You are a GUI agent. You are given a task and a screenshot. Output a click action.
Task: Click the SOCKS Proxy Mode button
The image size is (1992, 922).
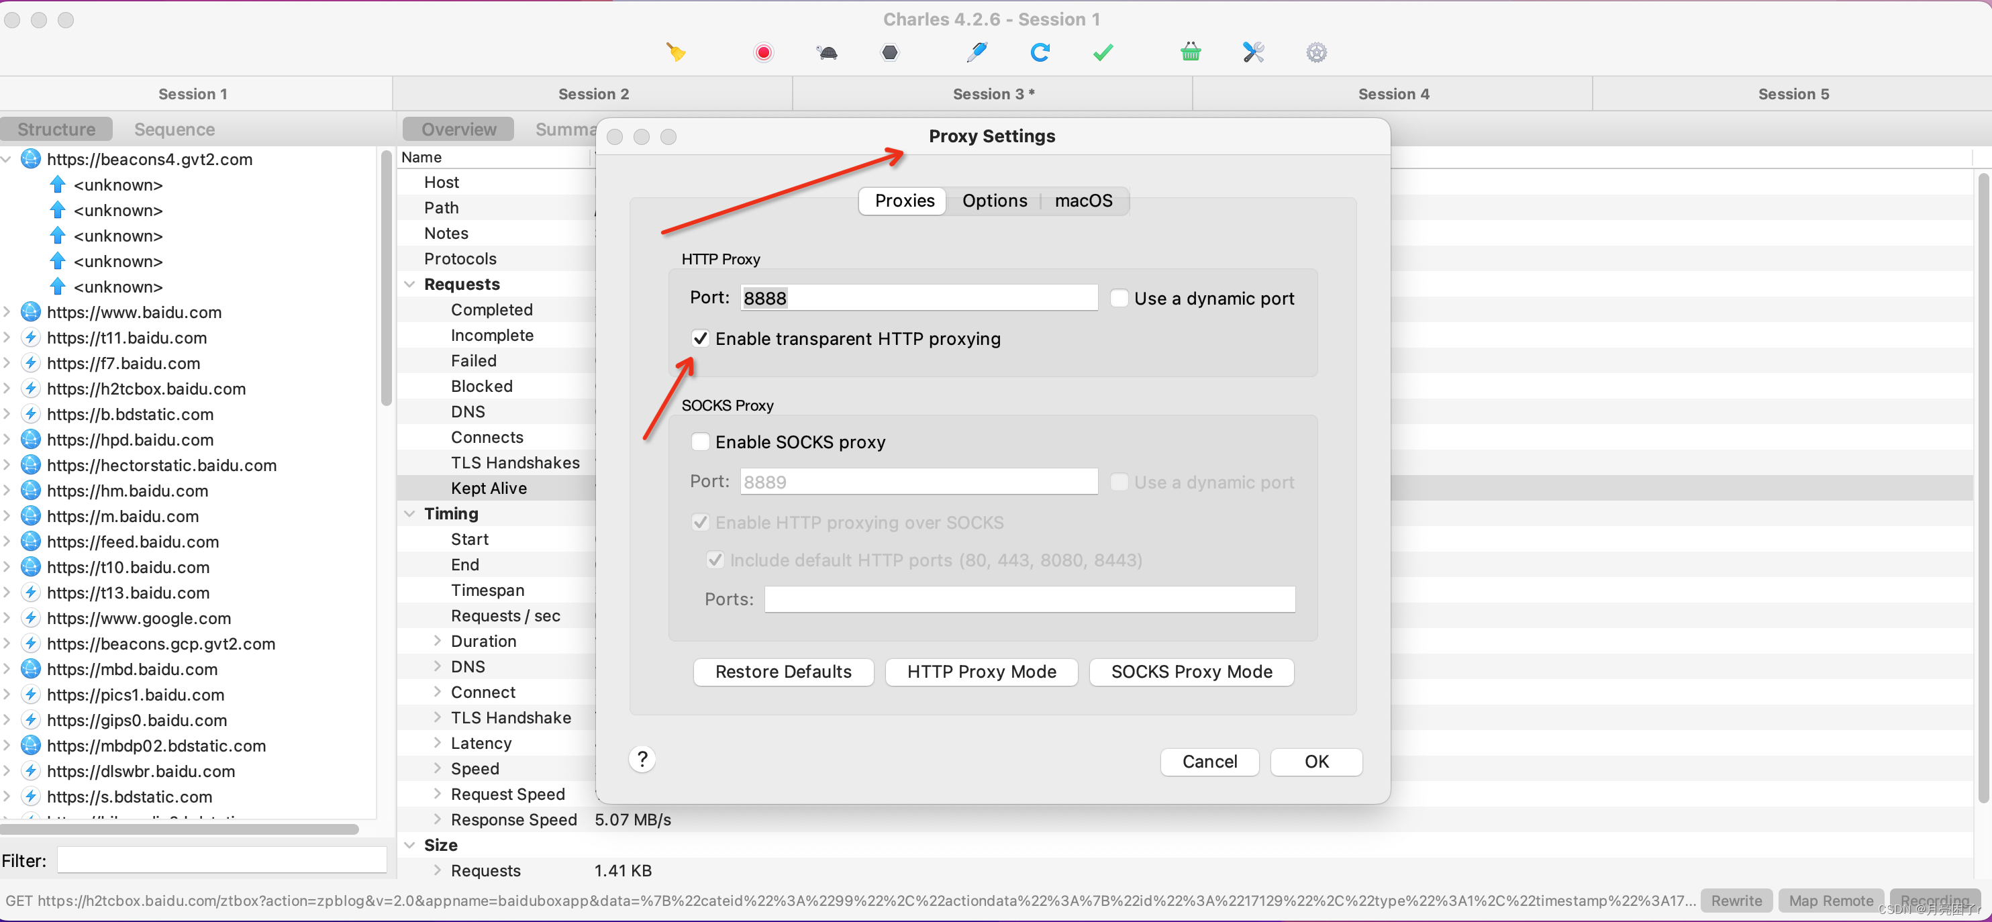pos(1191,672)
